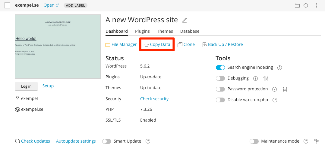Click the folder icon in top-right corner
325x151 pixels.
(x=297, y=5)
